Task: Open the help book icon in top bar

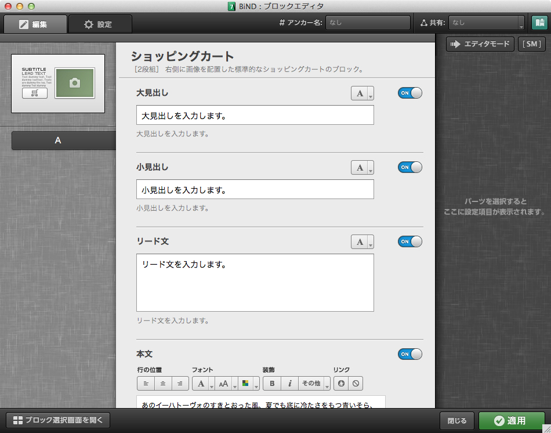Action: tap(539, 23)
